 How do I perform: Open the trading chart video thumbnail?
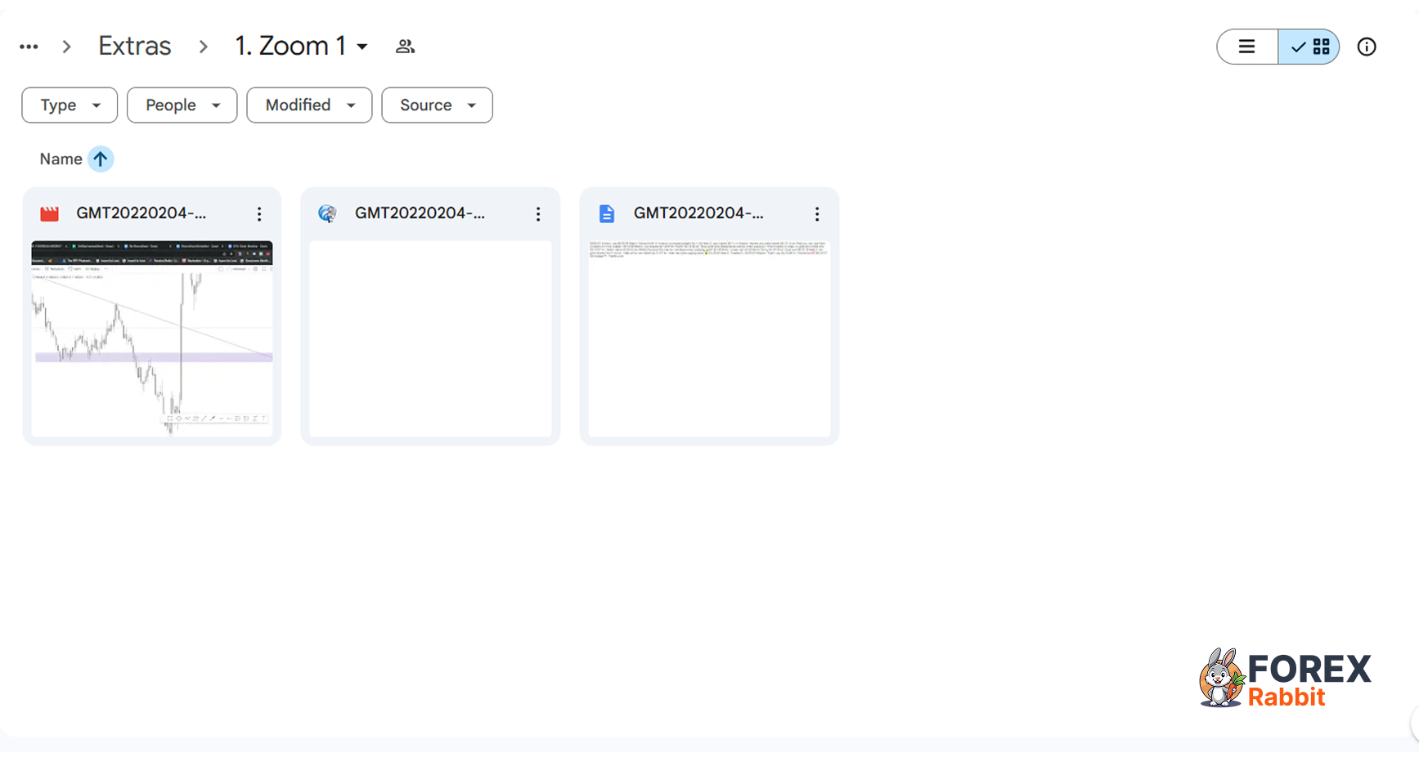coord(152,338)
